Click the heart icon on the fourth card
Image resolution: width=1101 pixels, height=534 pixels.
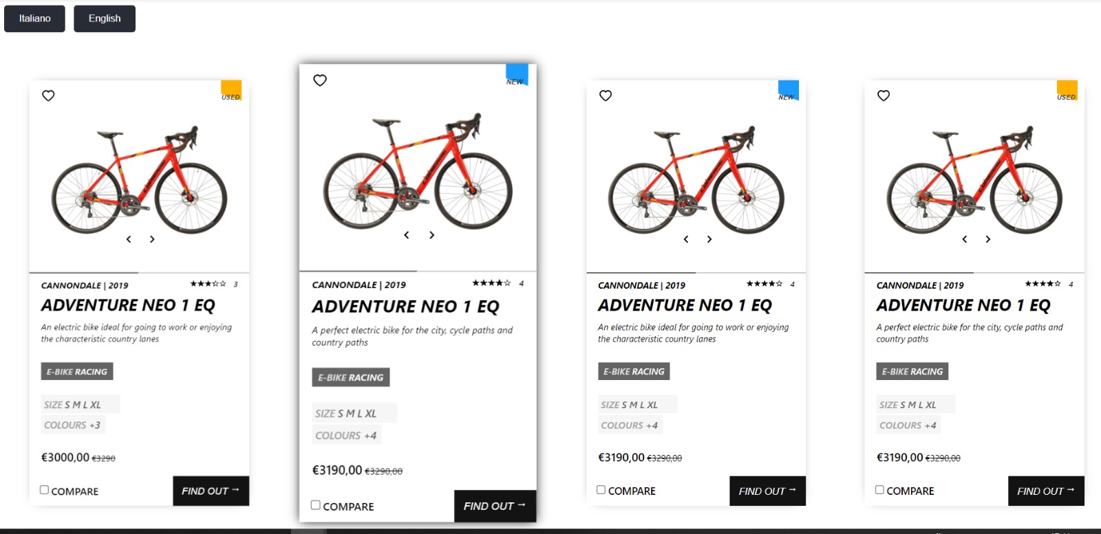coord(884,96)
